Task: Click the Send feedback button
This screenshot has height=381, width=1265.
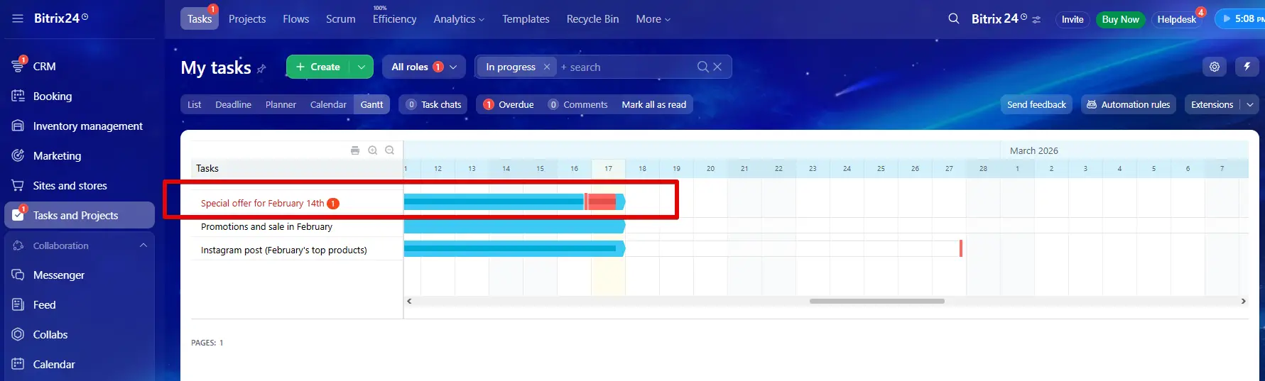Action: pyautogui.click(x=1036, y=104)
